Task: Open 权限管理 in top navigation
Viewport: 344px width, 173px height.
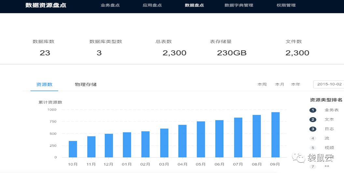Action: point(286,5)
